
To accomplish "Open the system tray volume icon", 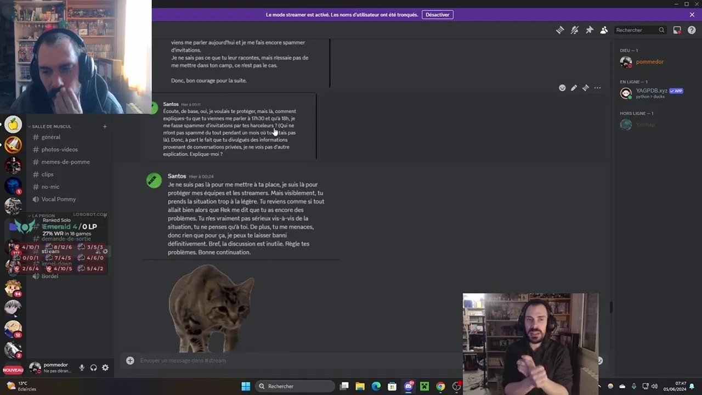I will coord(654,386).
